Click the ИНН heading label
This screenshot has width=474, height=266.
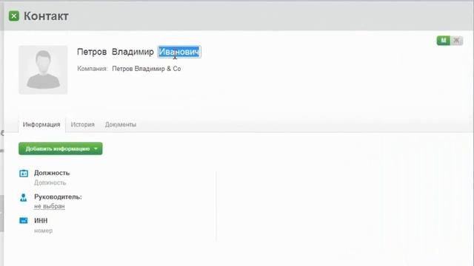tap(41, 221)
